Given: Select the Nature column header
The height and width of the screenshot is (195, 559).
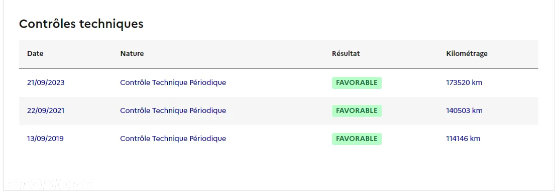Looking at the screenshot, I should pyautogui.click(x=132, y=53).
